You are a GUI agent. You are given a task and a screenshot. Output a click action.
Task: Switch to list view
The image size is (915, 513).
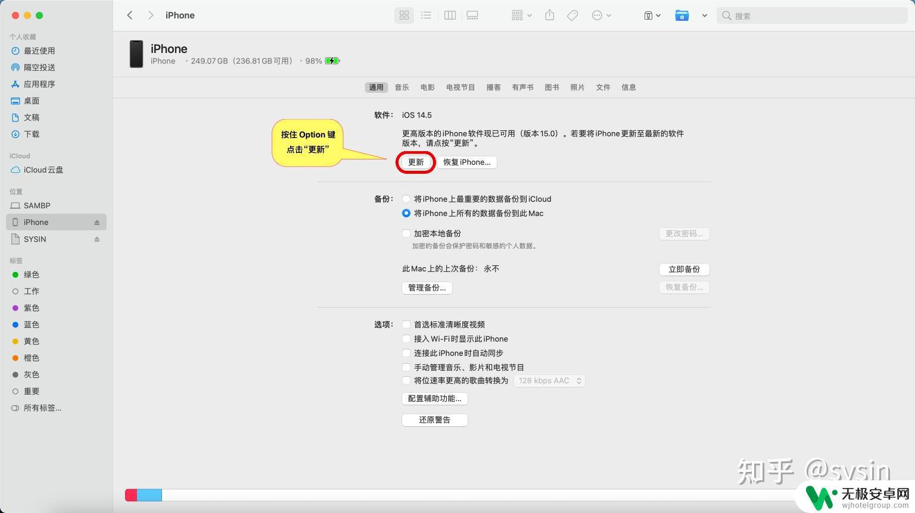pyautogui.click(x=426, y=15)
